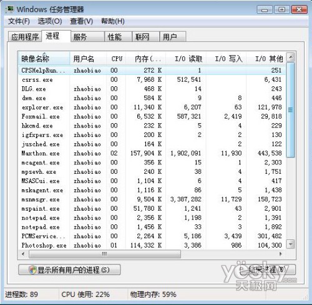Image resolution: width=312 pixels, height=305 pixels.
Task: Minimize the Task Manager window
Action: 265,9
